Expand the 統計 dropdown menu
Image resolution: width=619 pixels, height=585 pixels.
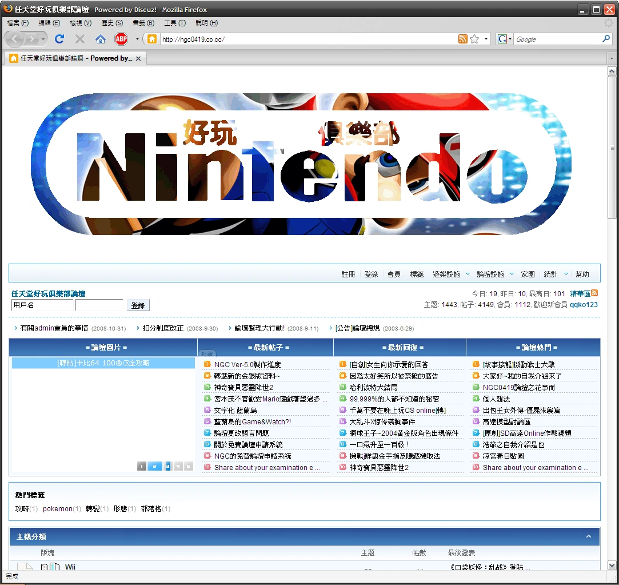pyautogui.click(x=566, y=274)
